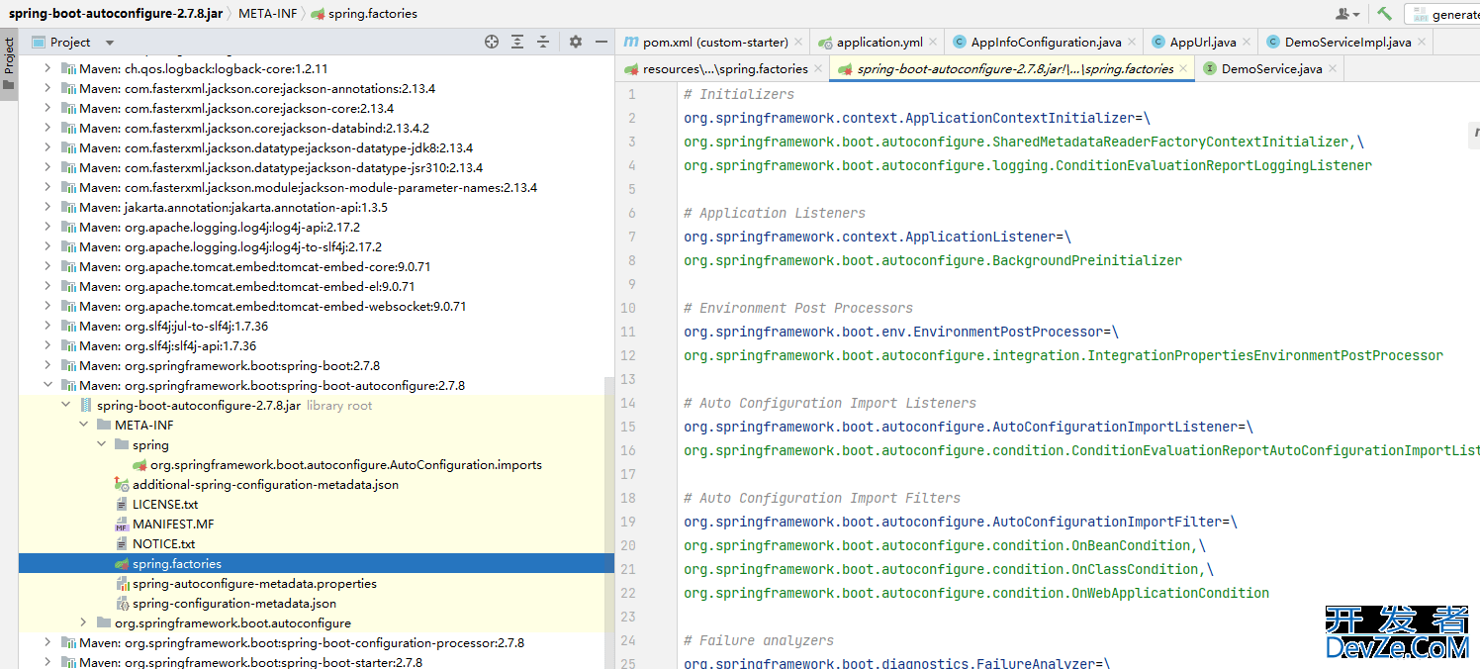The width and height of the screenshot is (1480, 669).
Task: Switch to pom.xml (custom-starter) tab
Action: pyautogui.click(x=712, y=43)
